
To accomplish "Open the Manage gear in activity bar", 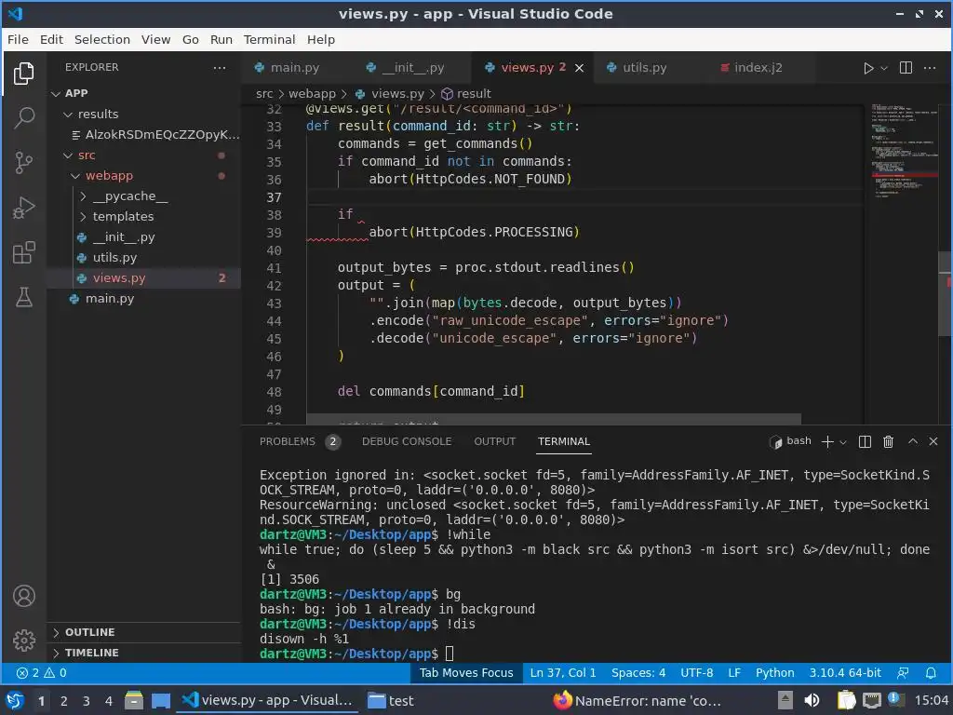I will (x=23, y=641).
